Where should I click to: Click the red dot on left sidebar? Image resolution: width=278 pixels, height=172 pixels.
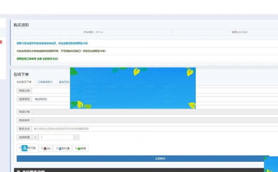[x=1, y=42]
